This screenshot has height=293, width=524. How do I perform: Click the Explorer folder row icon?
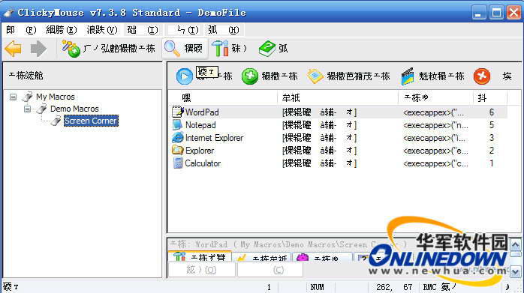click(177, 150)
